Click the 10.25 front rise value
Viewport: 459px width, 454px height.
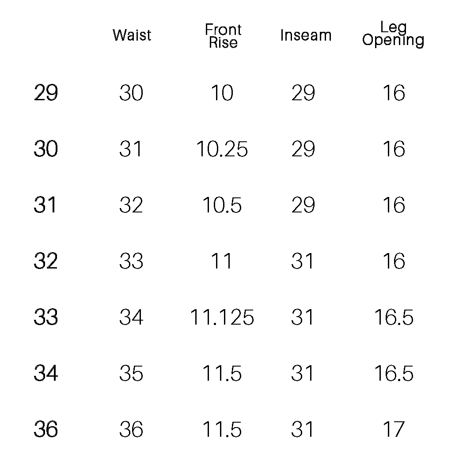tap(222, 149)
